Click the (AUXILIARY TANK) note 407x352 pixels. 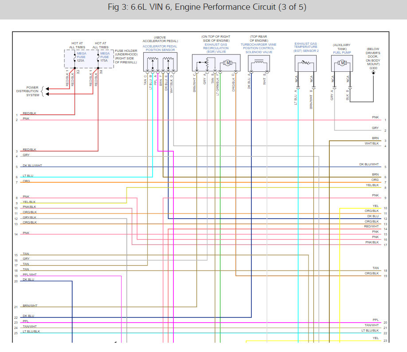point(342,47)
